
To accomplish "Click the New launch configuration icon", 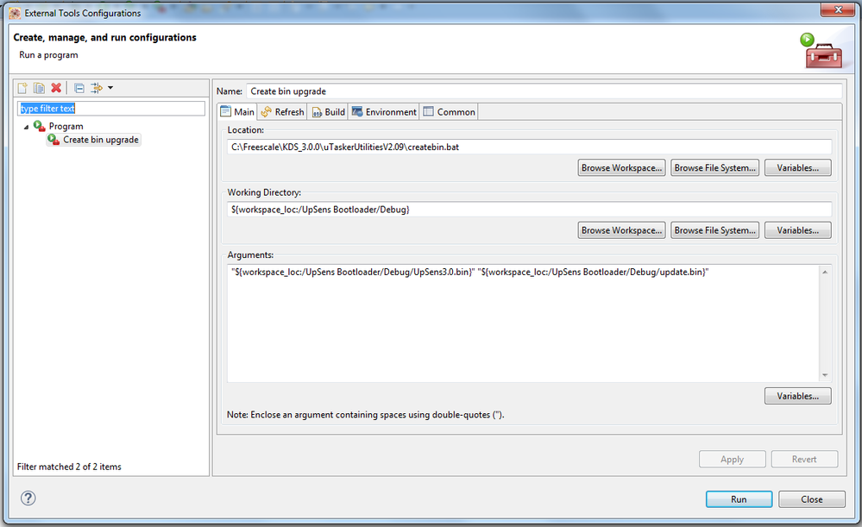I will (x=22, y=88).
